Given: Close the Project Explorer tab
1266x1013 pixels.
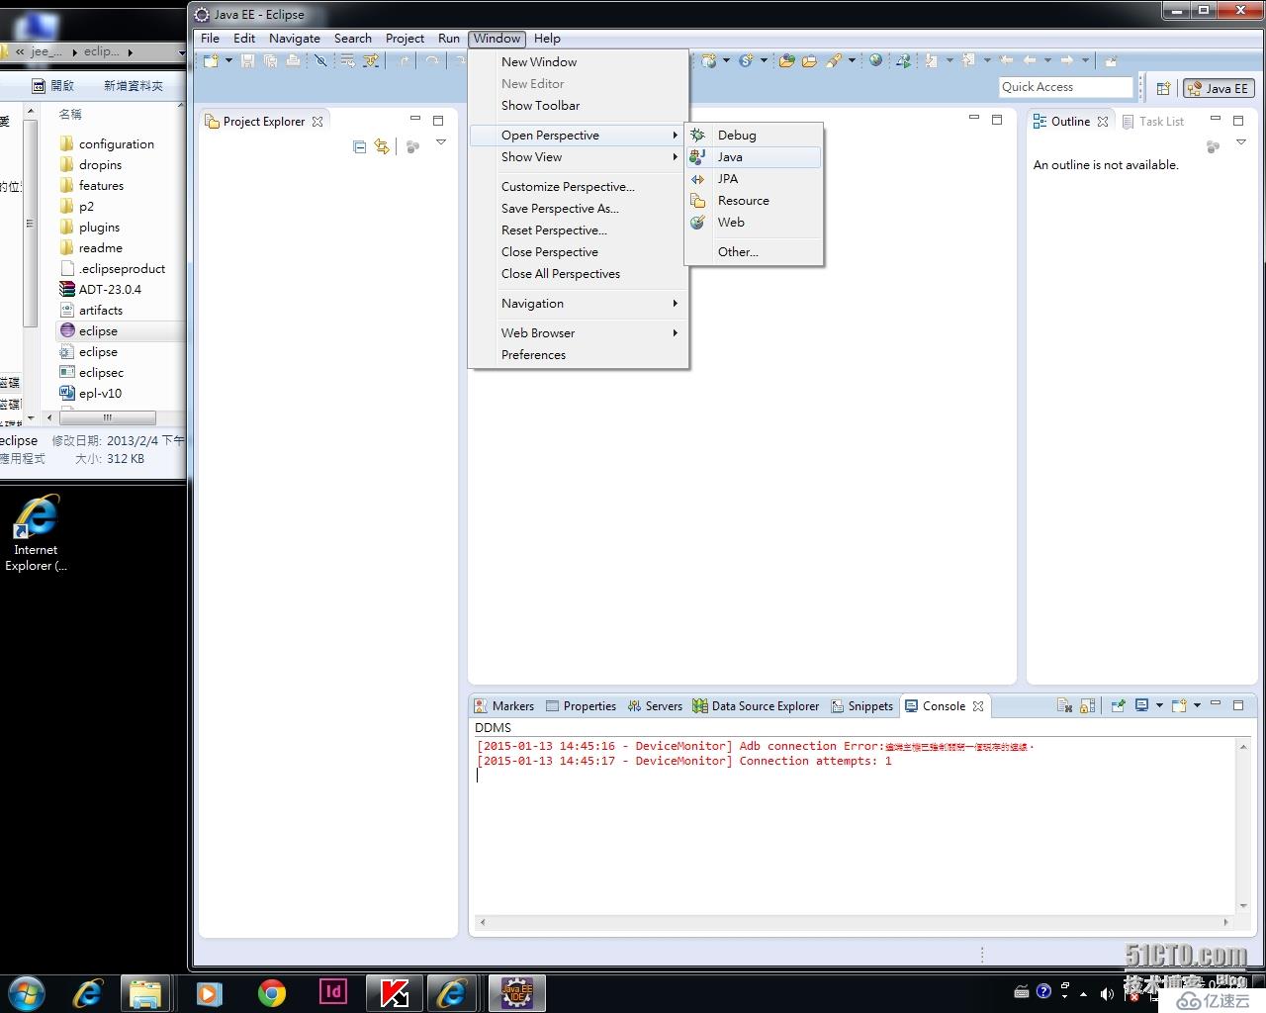Looking at the screenshot, I should (x=317, y=122).
